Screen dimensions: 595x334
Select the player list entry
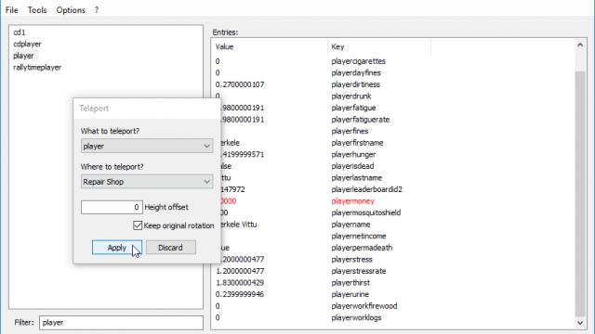[x=23, y=56]
